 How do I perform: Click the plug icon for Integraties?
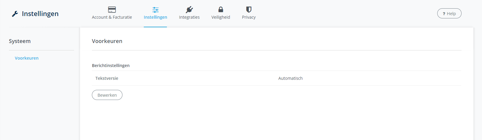(x=189, y=9)
